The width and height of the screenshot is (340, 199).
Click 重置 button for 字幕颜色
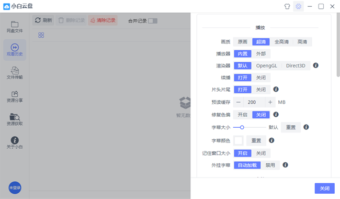256,140
